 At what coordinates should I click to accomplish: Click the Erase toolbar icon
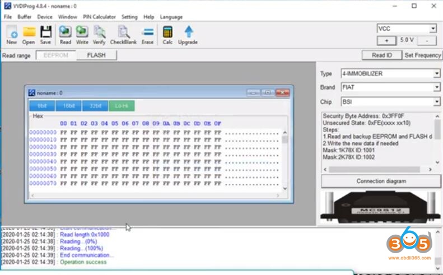[147, 35]
